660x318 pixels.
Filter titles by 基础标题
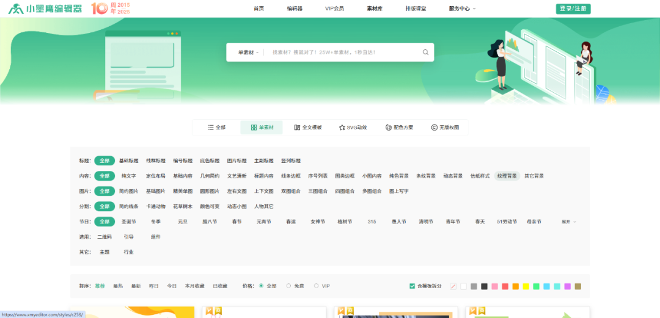click(129, 161)
